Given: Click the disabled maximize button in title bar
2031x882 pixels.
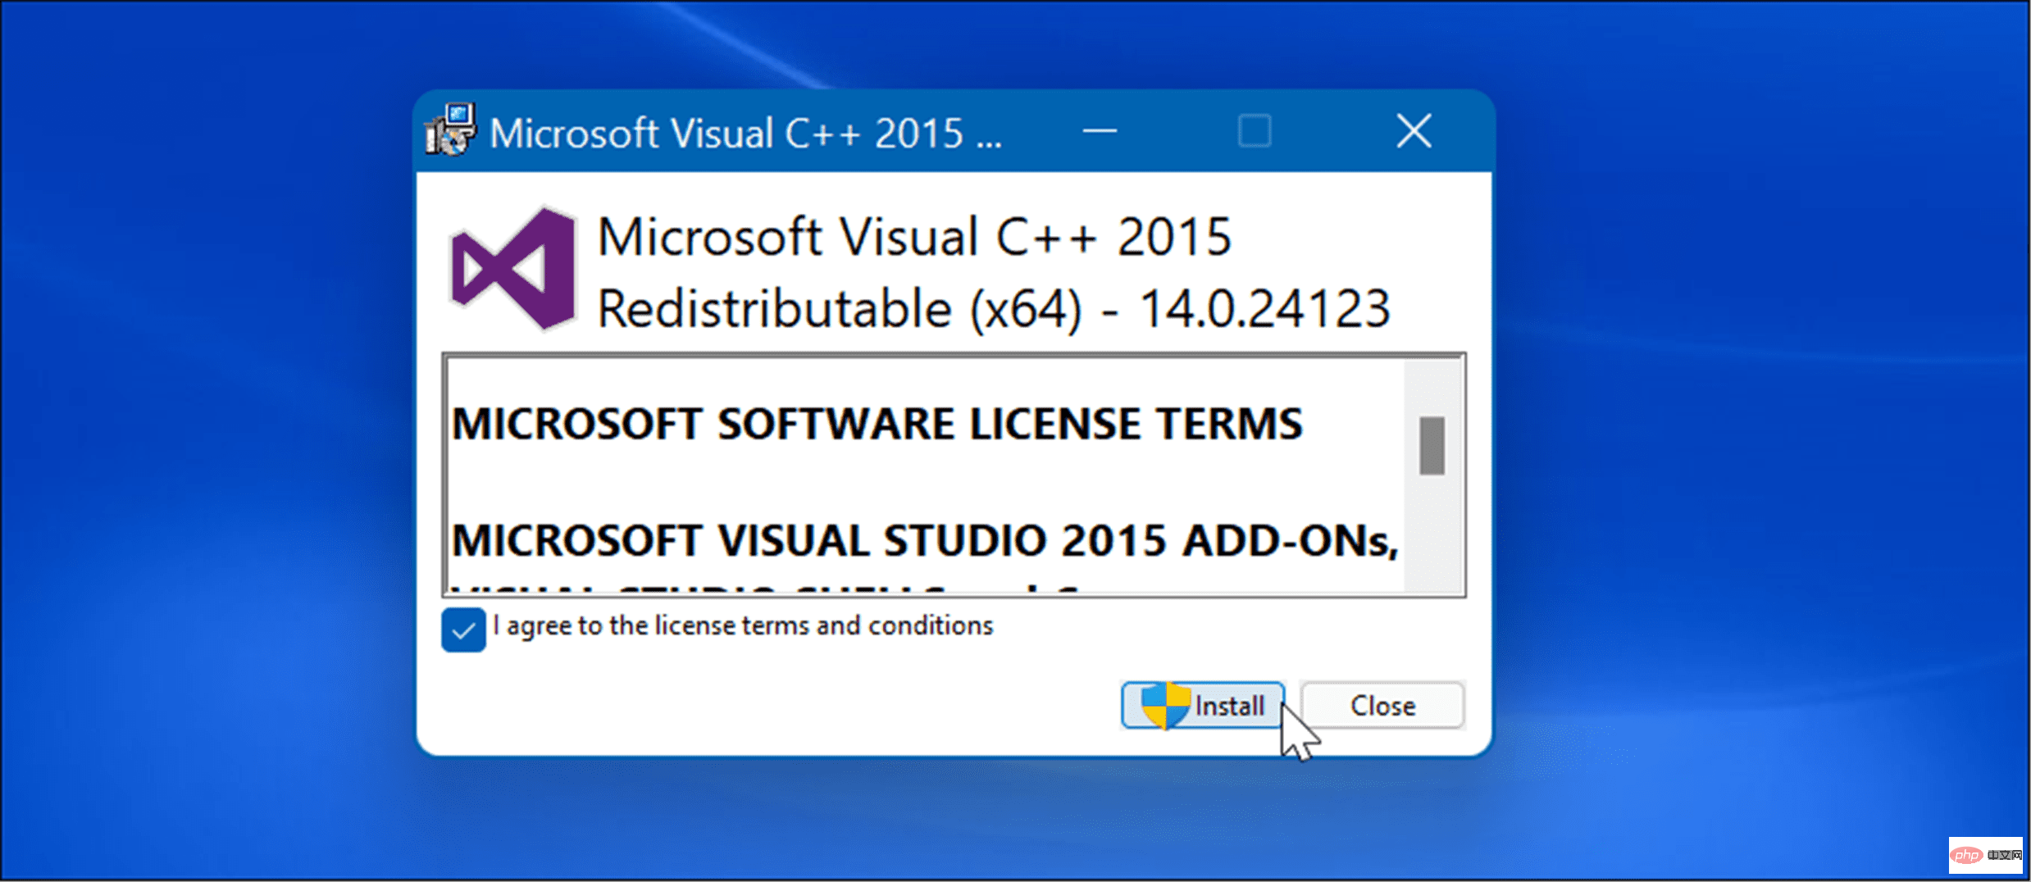Looking at the screenshot, I should pyautogui.click(x=1255, y=130).
